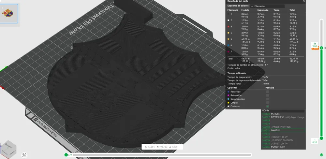Viewport: 326px width, 159px height.
Task: Click the red filament 3 color swatch
Action: coord(229,27)
